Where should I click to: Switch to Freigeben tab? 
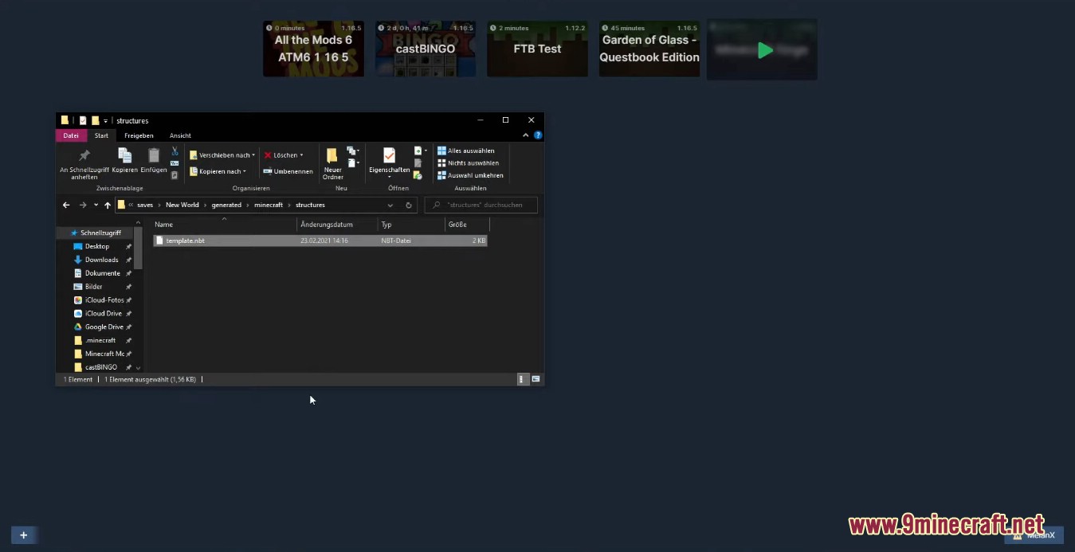point(139,135)
